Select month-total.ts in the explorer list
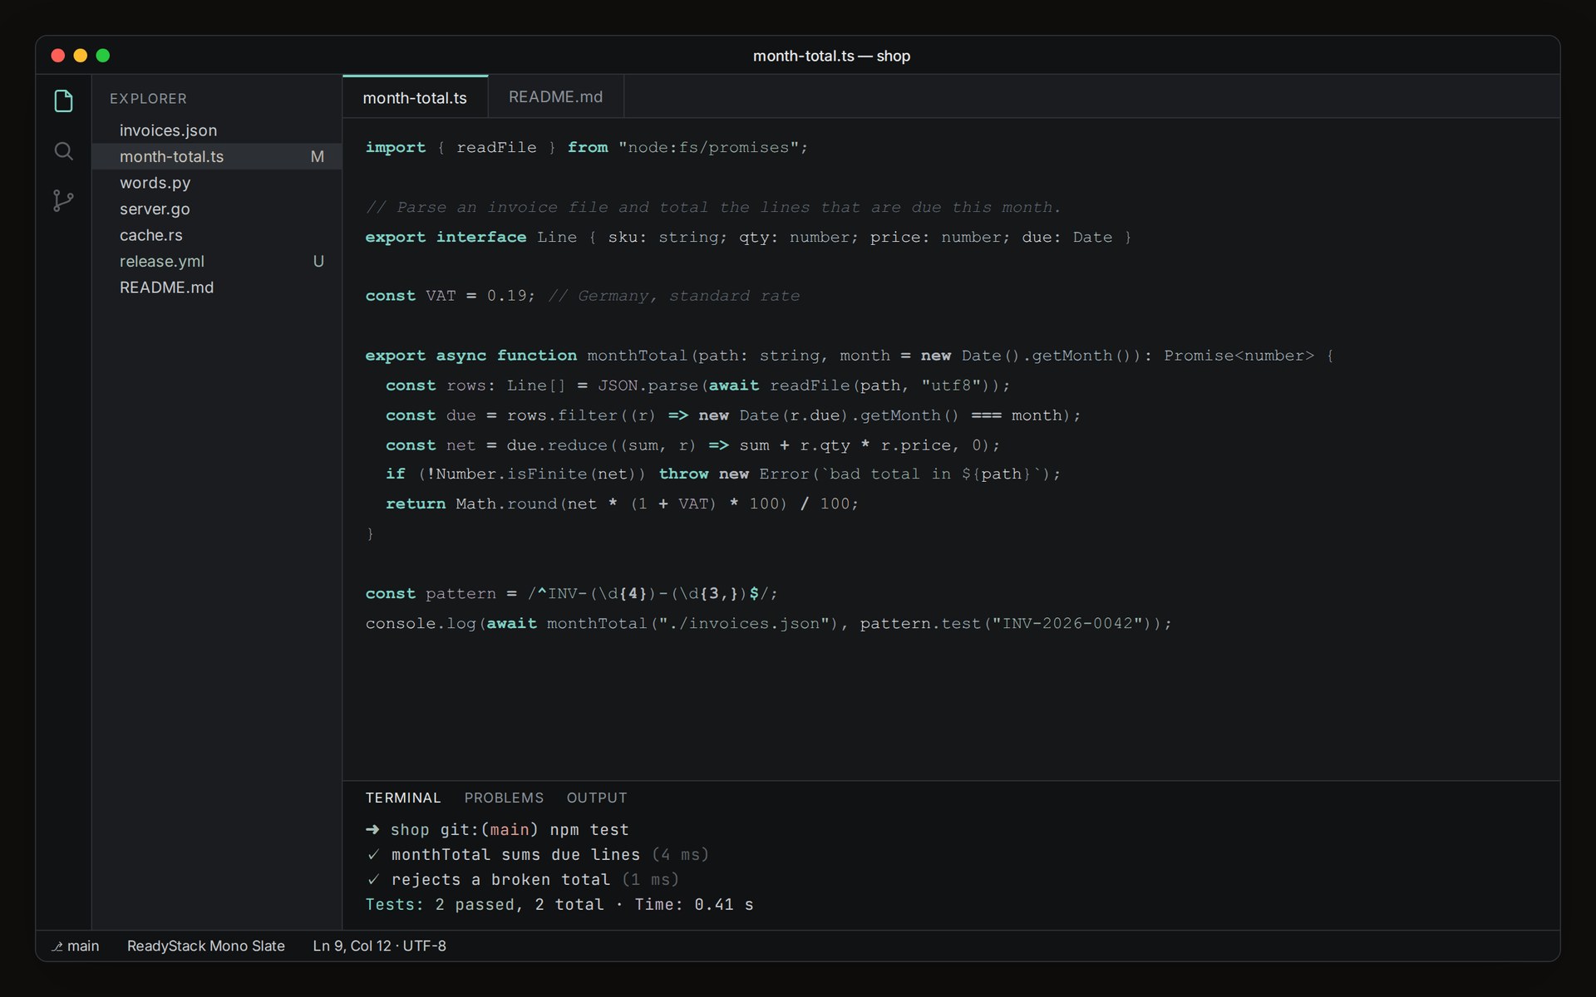1596x997 pixels. click(217, 156)
